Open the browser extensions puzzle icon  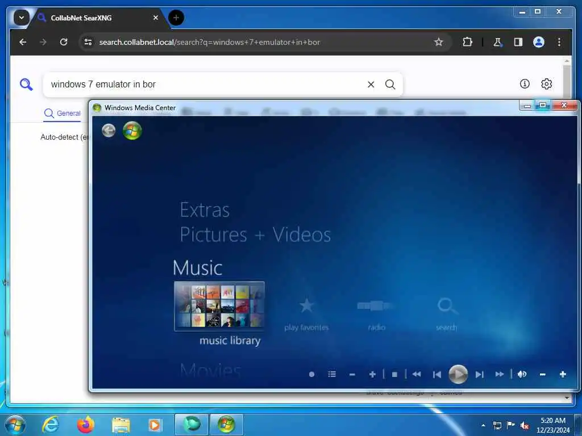tap(467, 42)
